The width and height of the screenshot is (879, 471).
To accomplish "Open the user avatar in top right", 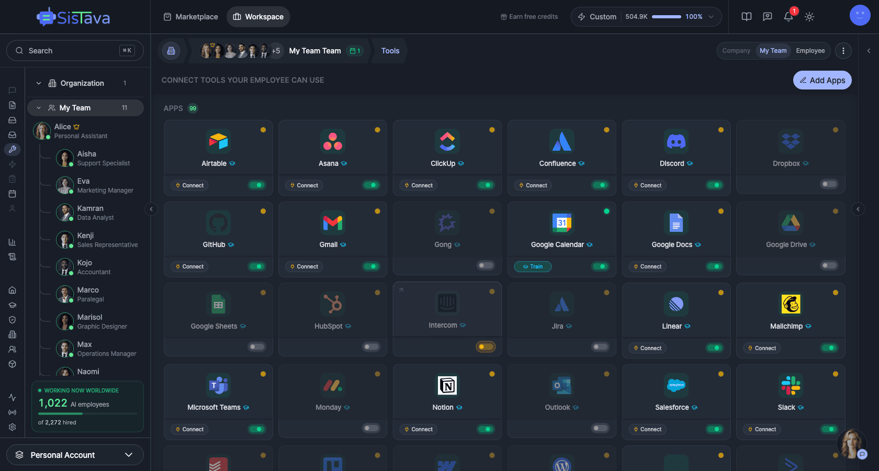I will click(x=860, y=15).
